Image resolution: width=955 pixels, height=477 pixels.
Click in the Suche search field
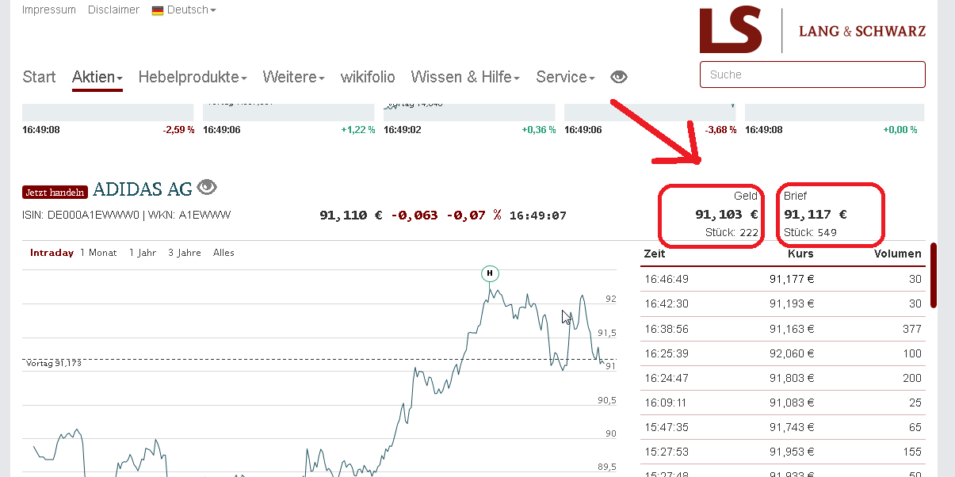tap(812, 74)
